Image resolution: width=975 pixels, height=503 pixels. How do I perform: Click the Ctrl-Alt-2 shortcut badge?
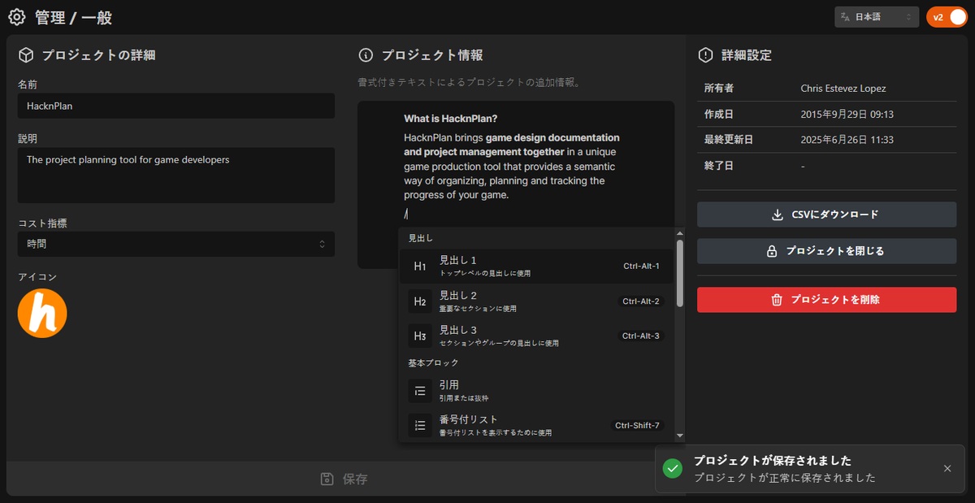(x=641, y=301)
